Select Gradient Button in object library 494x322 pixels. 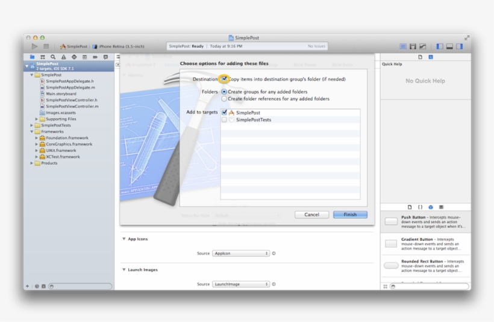coord(426,244)
